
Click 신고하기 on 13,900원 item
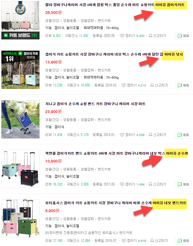click(x=161, y=85)
